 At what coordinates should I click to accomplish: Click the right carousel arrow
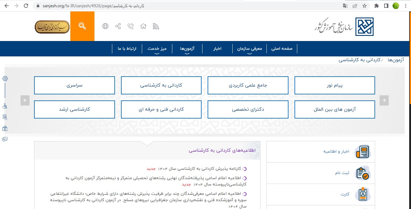pos(384,100)
